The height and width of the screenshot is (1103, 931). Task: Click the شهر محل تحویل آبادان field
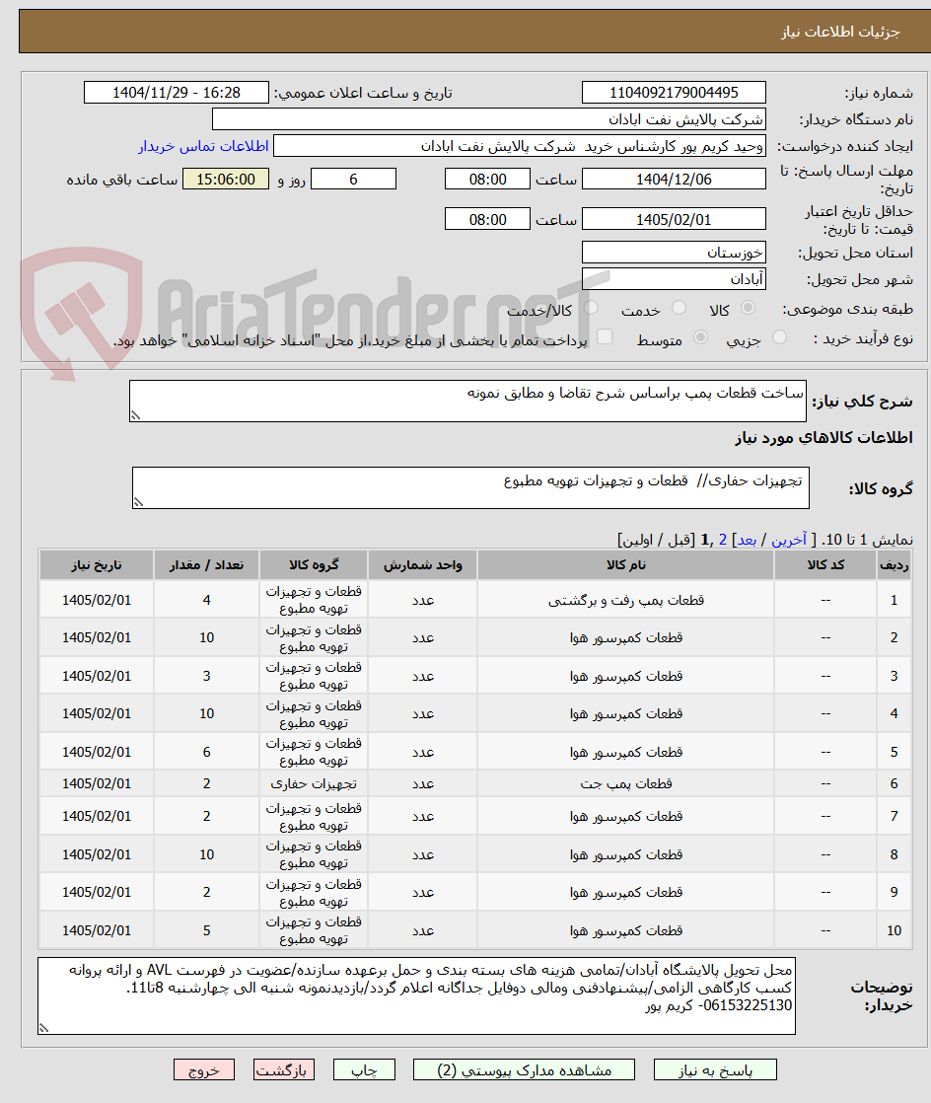point(674,279)
